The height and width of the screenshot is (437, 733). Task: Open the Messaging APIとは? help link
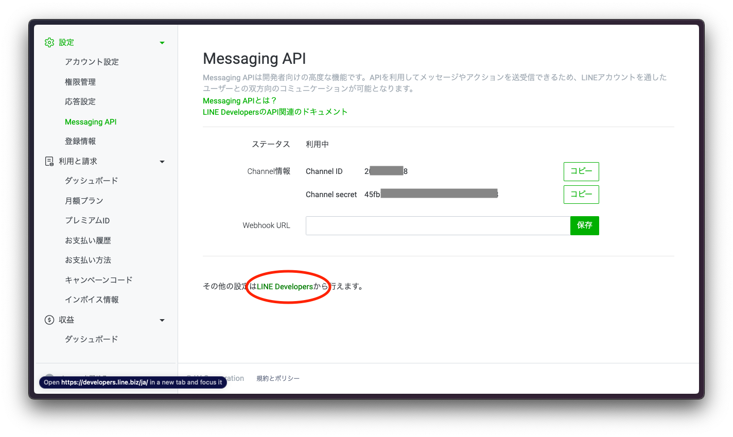(239, 100)
